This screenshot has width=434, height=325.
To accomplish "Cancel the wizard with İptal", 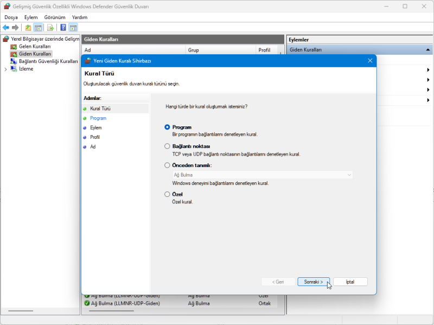I will tap(350, 282).
